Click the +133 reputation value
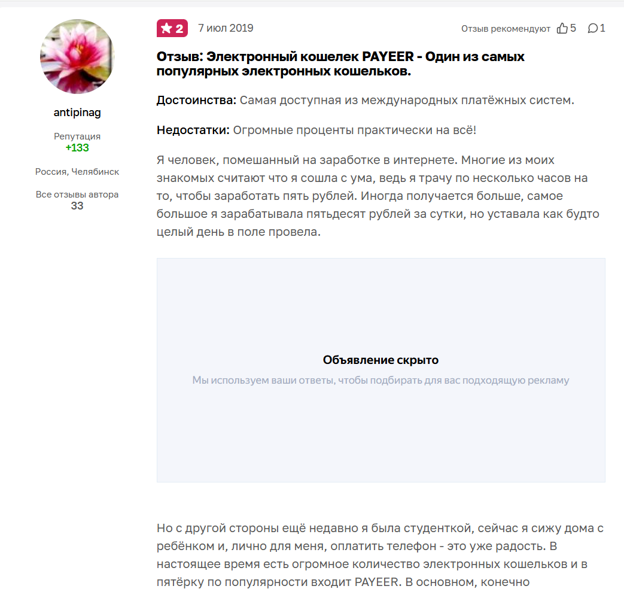The height and width of the screenshot is (589, 624). click(x=77, y=148)
